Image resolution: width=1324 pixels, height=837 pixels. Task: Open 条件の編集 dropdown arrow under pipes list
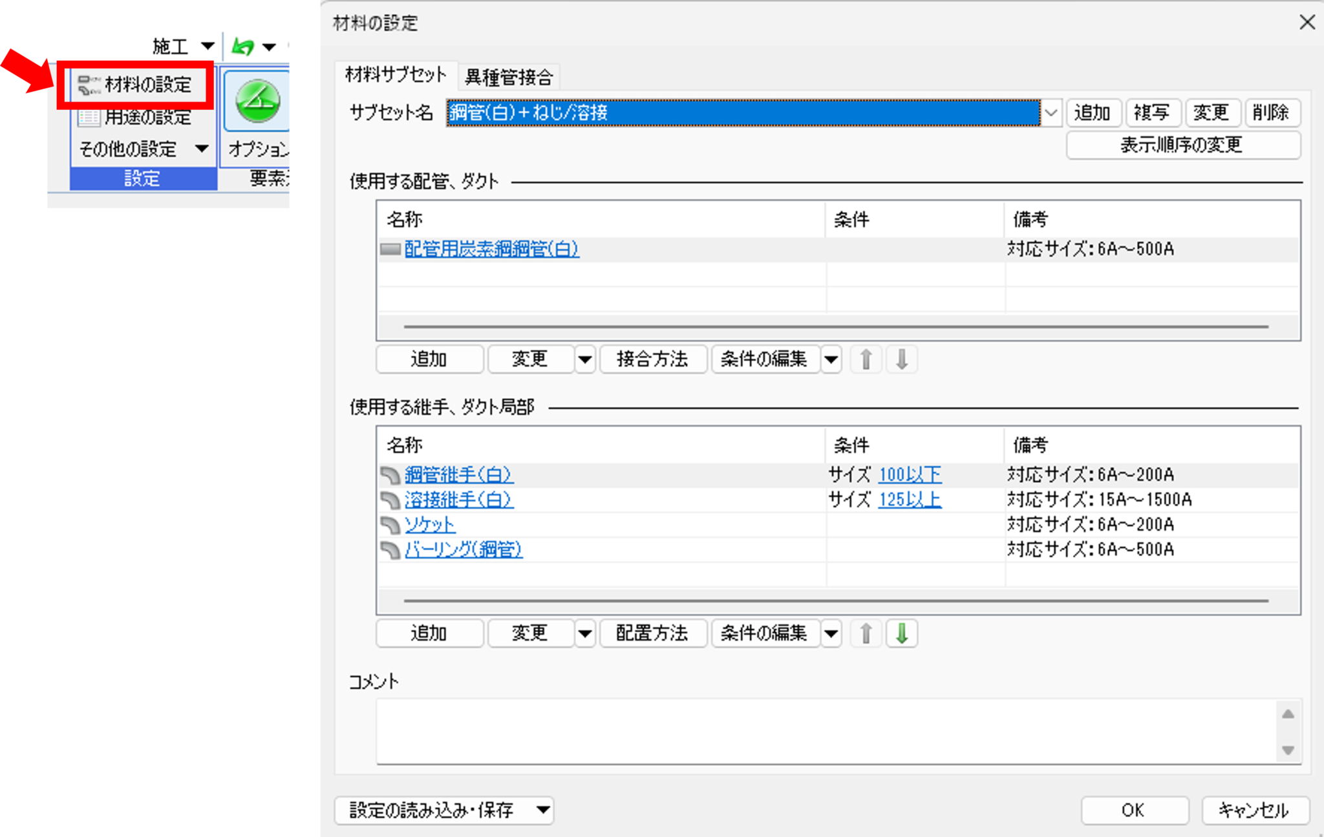point(831,359)
